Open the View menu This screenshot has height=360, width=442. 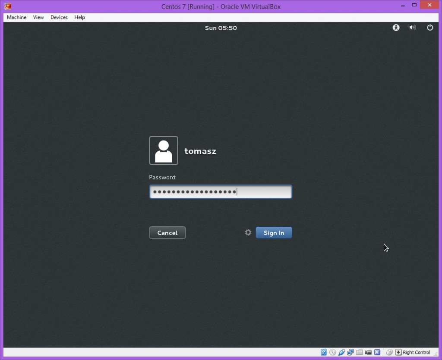38,17
